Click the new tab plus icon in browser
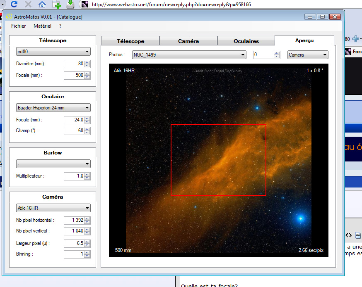The width and height of the screenshot is (362, 287). pyautogui.click(x=56, y=5)
